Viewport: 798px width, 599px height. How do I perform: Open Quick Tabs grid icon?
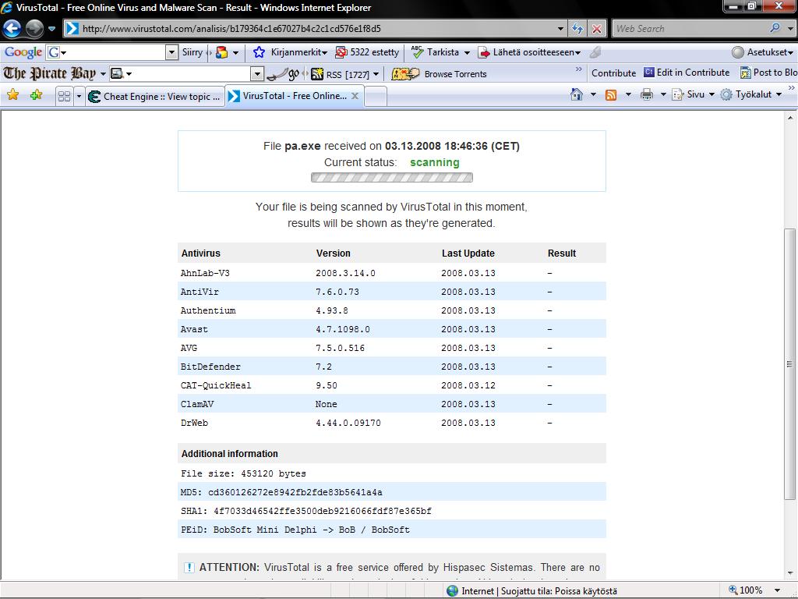(64, 96)
